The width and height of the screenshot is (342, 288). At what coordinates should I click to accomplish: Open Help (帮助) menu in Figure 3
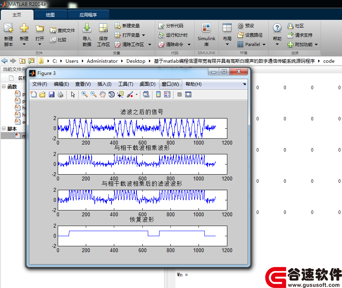point(193,84)
